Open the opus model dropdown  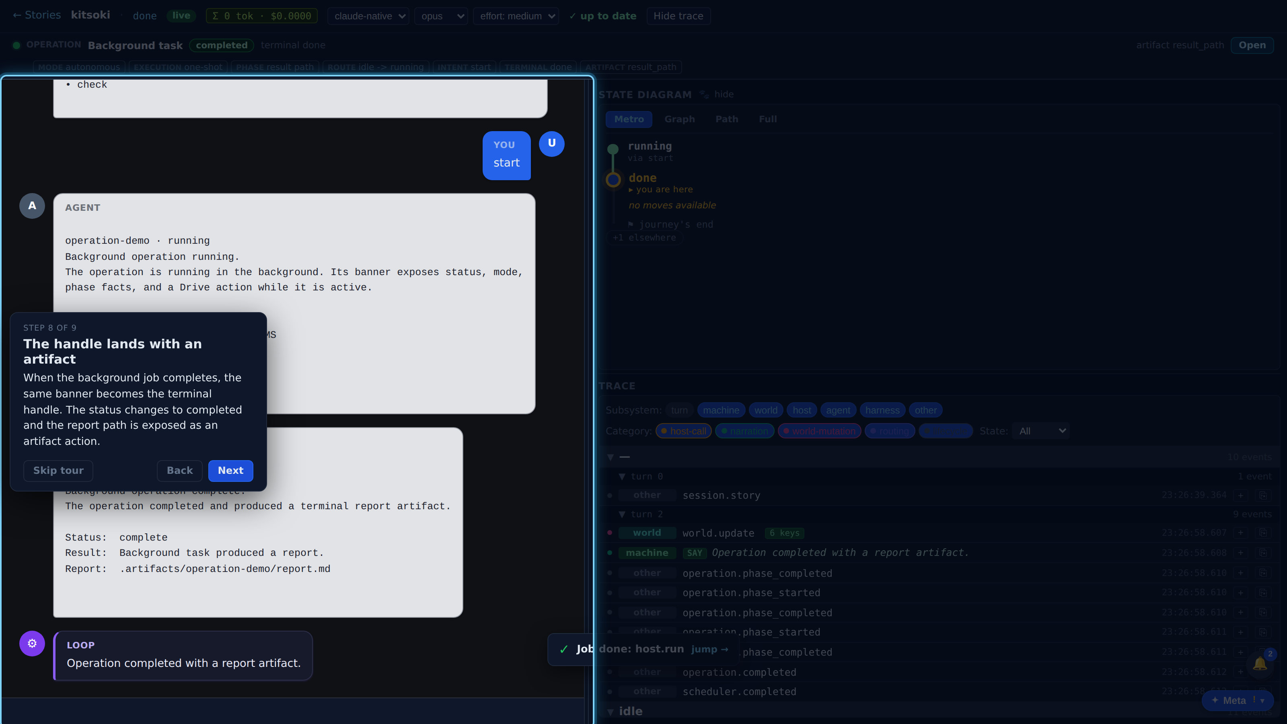[x=441, y=16]
